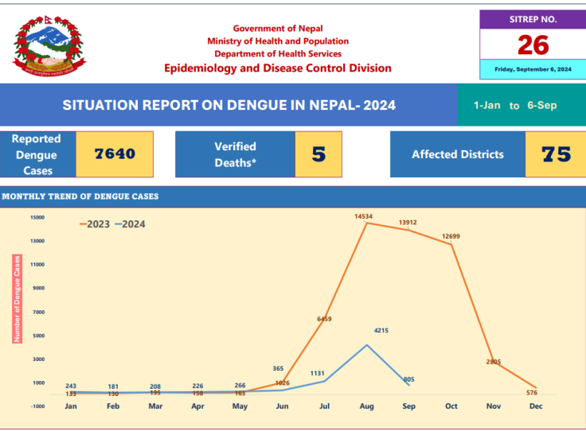Select the reported cases value 7640
This screenshot has height=431, width=586.
(x=115, y=153)
